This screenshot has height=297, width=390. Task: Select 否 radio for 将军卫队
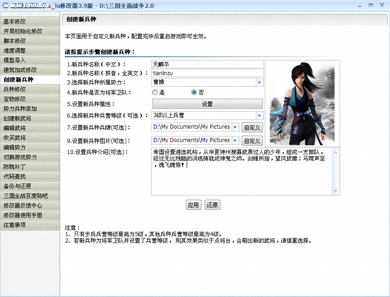pyautogui.click(x=194, y=92)
